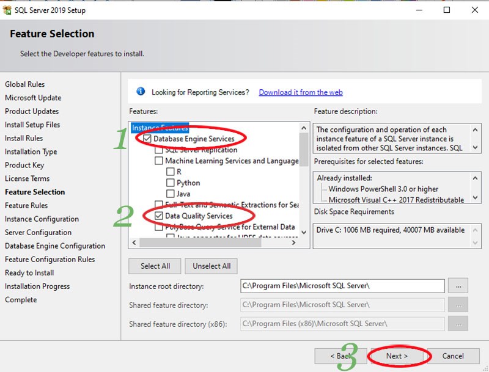
Task: Click the blue information icon beside Reporting Services message
Action: pyautogui.click(x=141, y=92)
